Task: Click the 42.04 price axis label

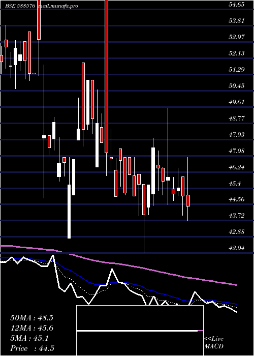Action: tap(237, 248)
